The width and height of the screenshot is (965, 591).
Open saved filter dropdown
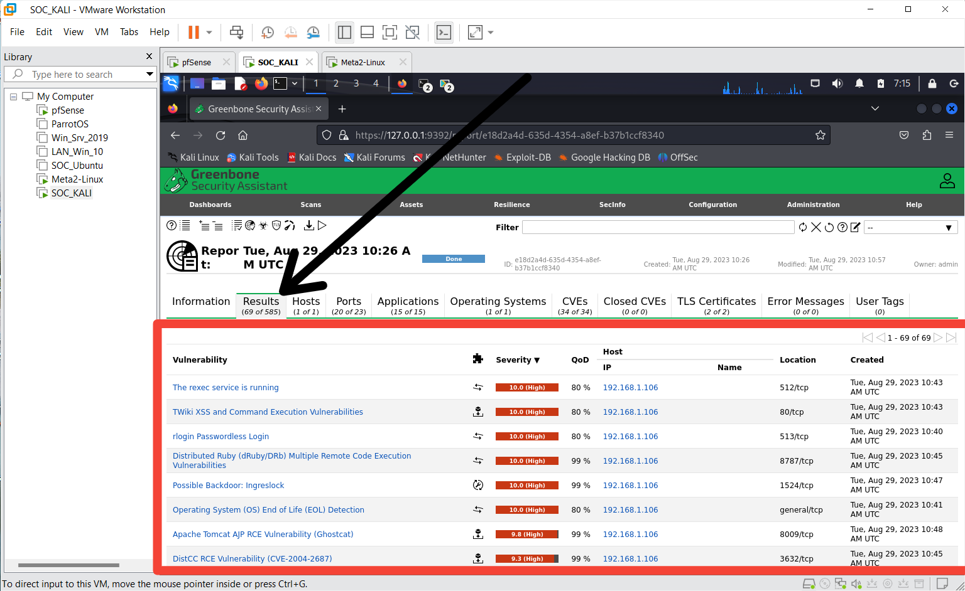(x=911, y=227)
